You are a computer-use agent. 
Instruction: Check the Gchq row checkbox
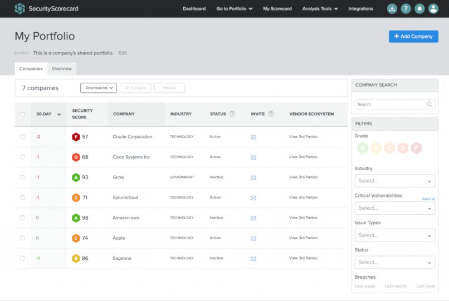point(22,177)
